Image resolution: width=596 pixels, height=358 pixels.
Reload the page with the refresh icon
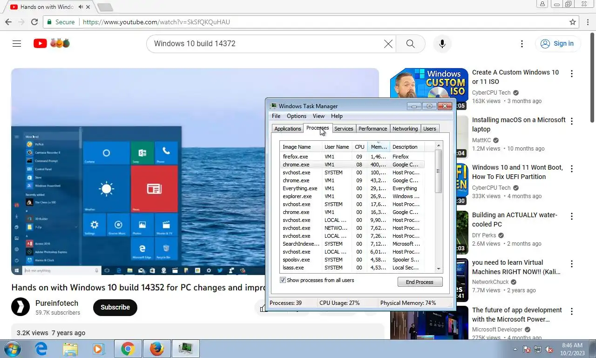[x=34, y=22]
